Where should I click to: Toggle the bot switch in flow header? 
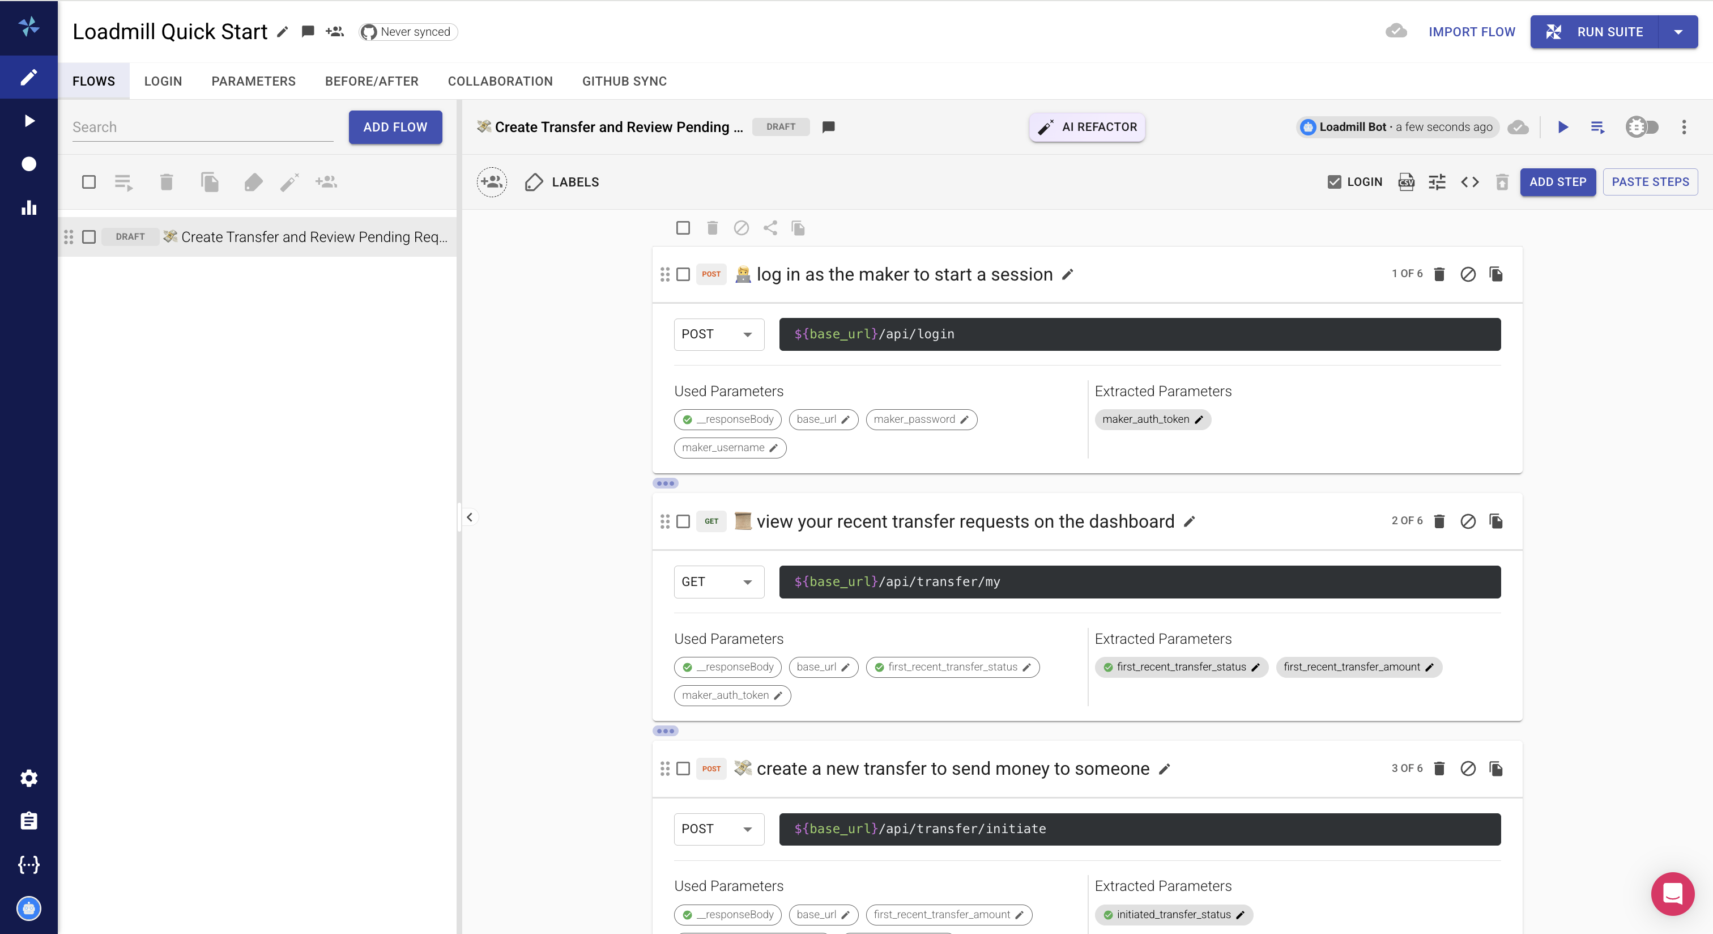pos(1642,127)
